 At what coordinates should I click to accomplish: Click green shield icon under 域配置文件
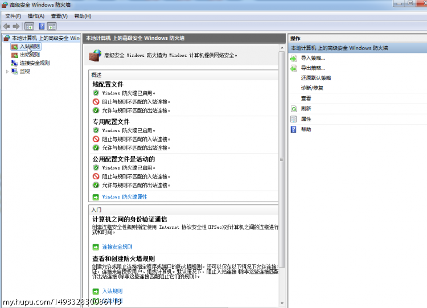(x=96, y=93)
